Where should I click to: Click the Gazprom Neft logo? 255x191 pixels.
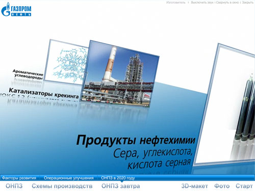pyautogui.click(x=16, y=10)
